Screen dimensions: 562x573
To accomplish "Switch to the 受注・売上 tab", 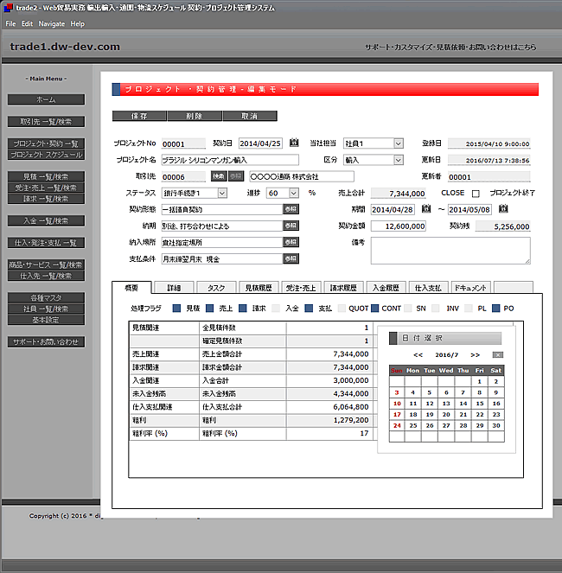I will (301, 288).
